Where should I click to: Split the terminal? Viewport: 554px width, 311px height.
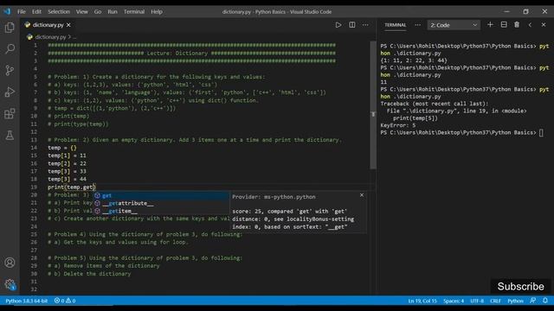504,25
